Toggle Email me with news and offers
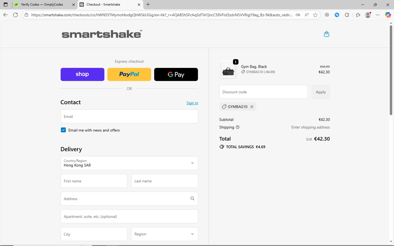The image size is (394, 246). [63, 130]
